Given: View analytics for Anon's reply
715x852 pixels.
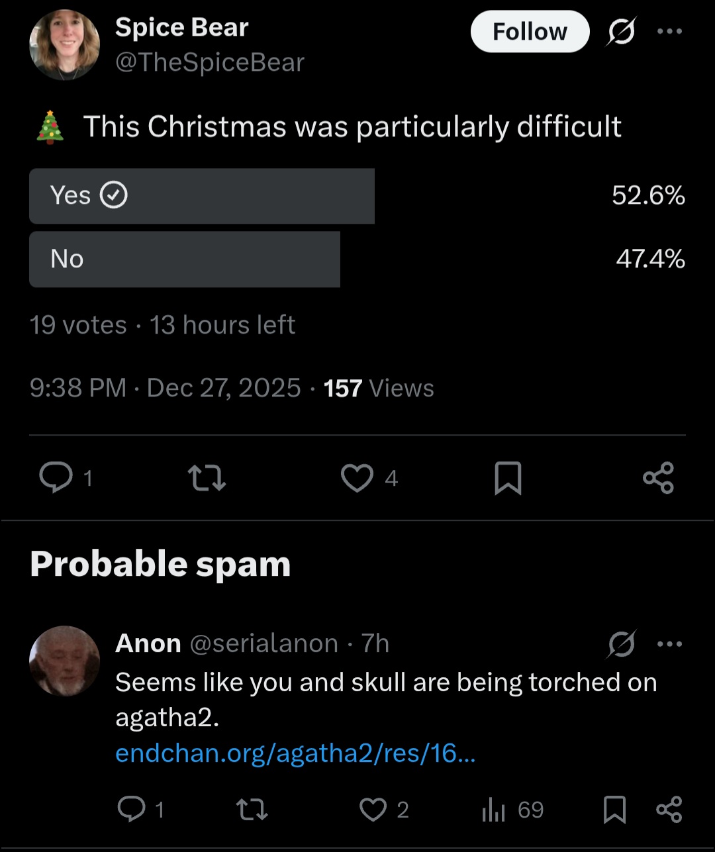Looking at the screenshot, I should (x=493, y=809).
